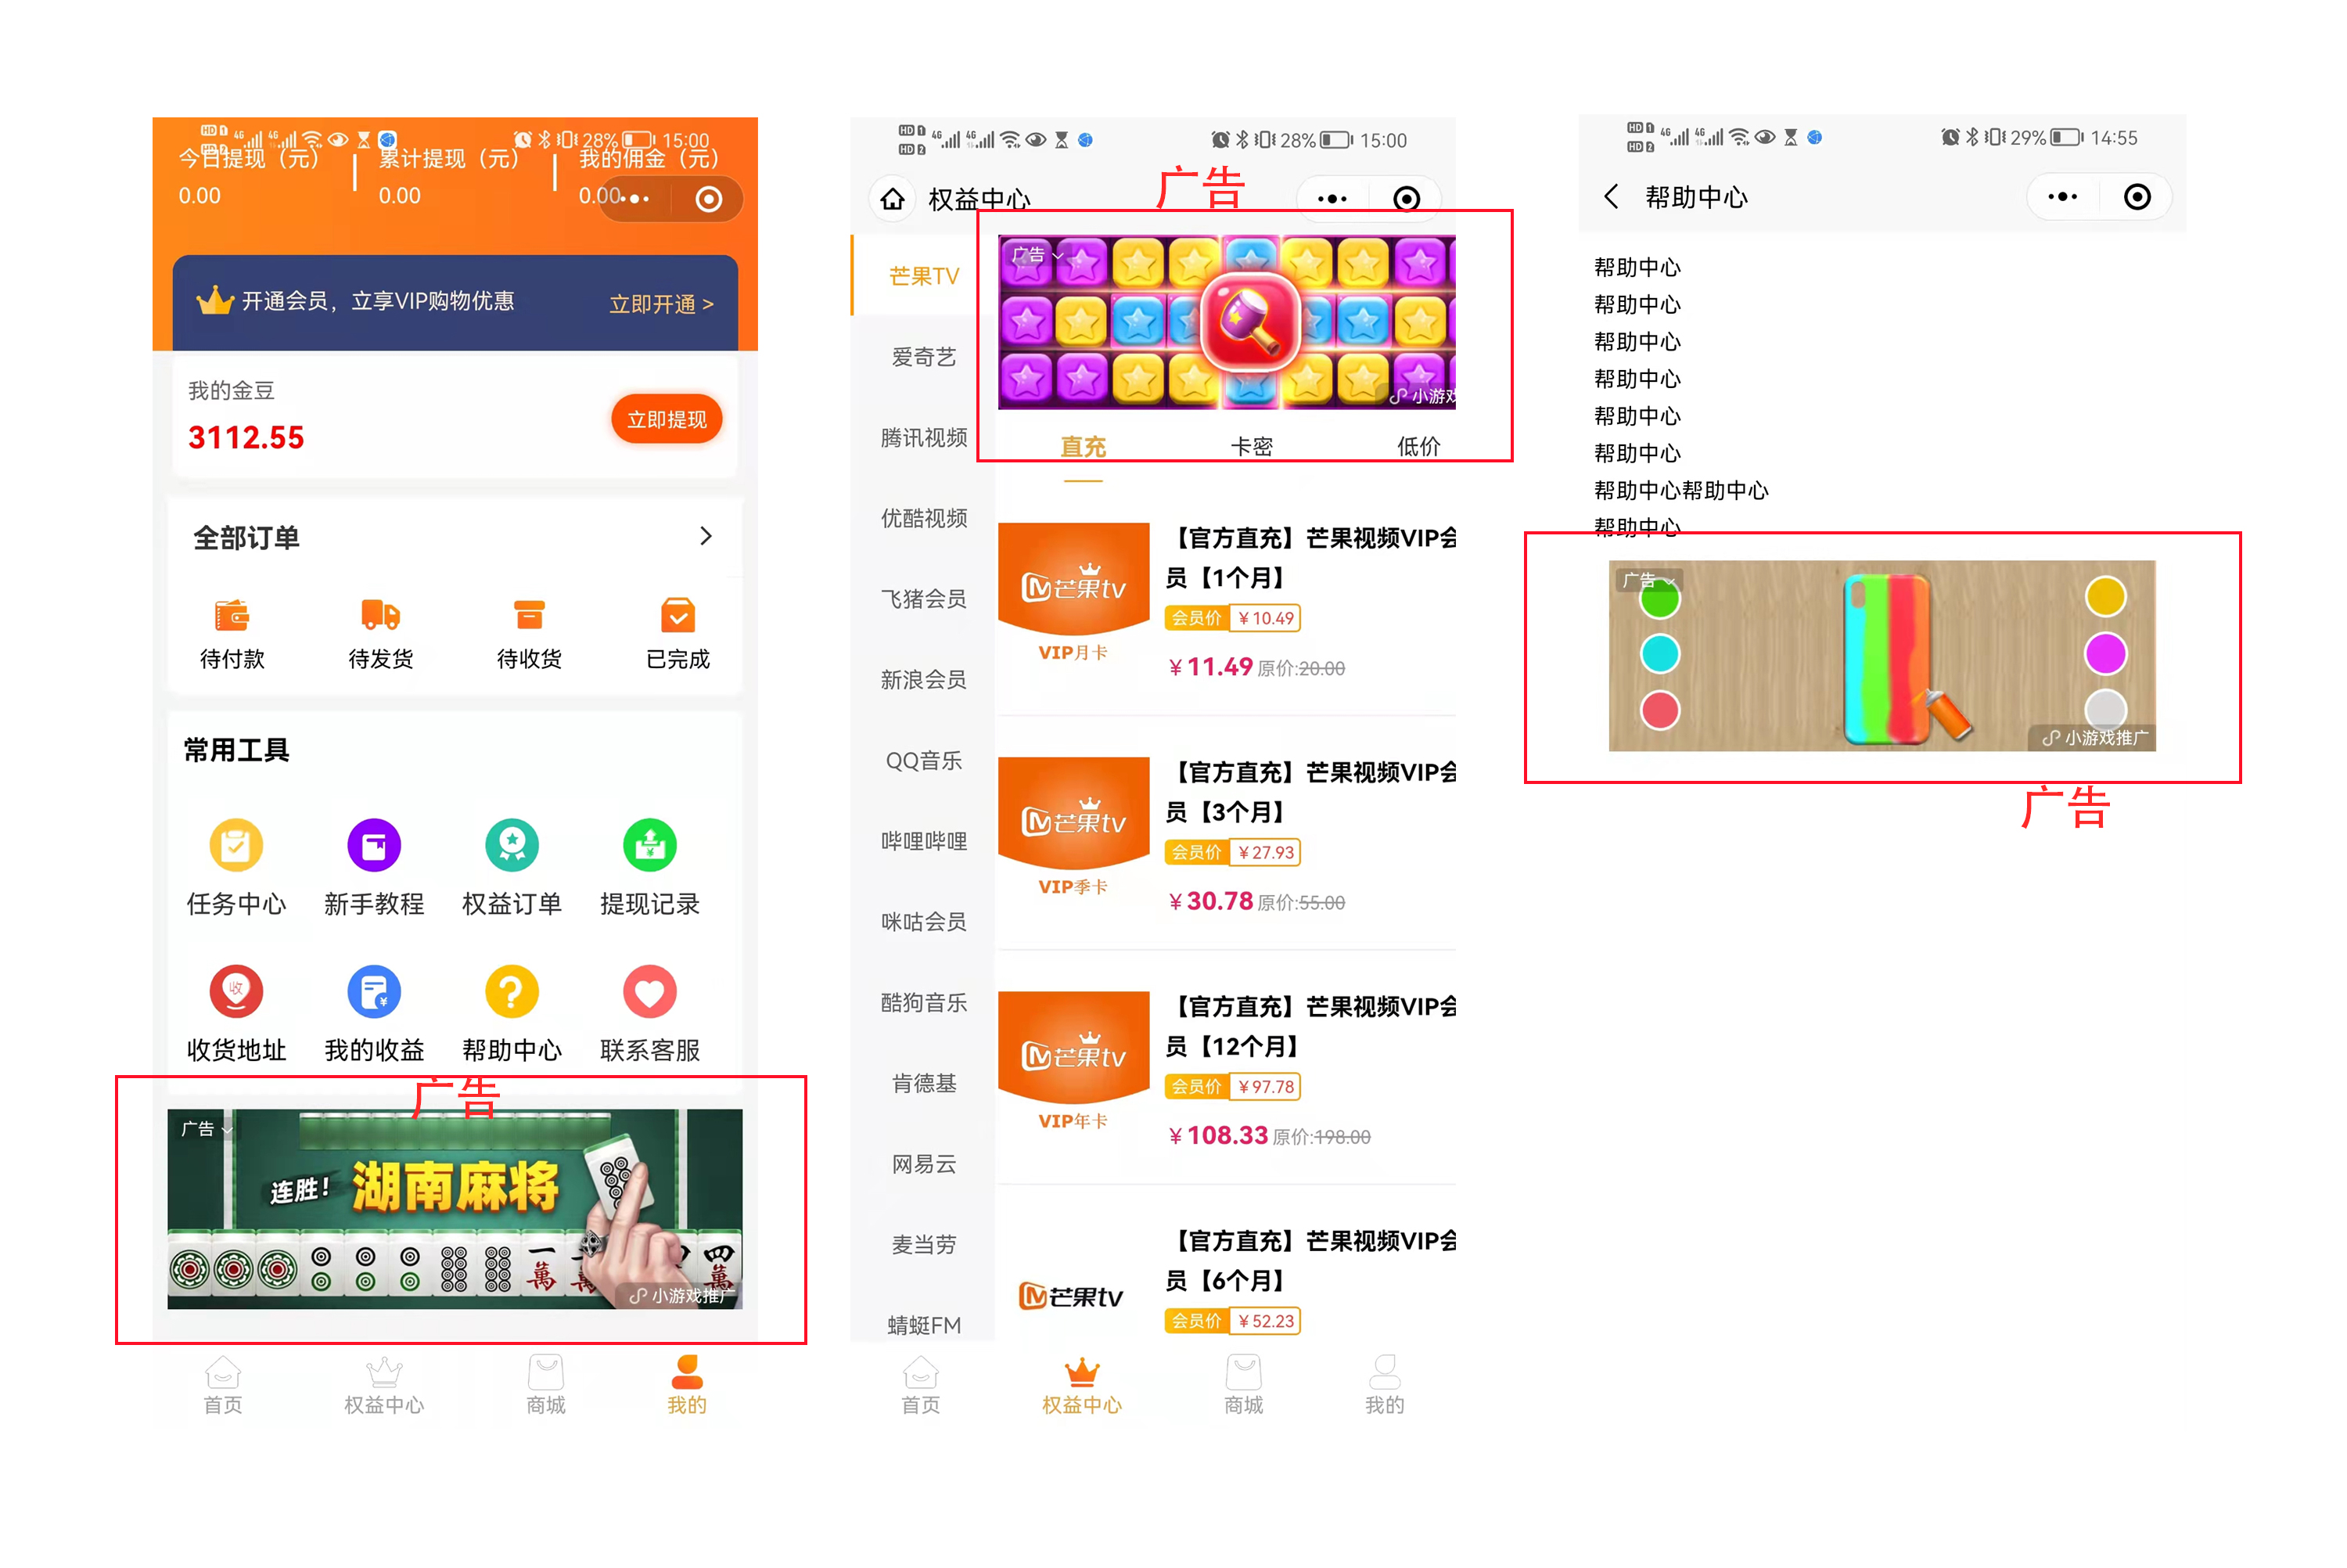Select 低价 tab

point(1418,447)
